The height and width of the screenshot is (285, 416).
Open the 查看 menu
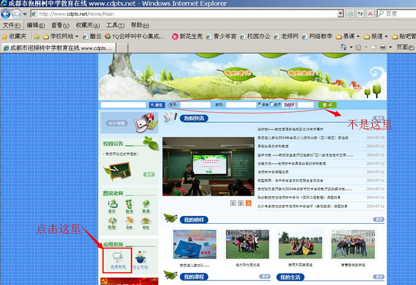point(60,25)
